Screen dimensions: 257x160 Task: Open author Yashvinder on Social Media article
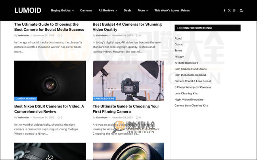pos(23,36)
